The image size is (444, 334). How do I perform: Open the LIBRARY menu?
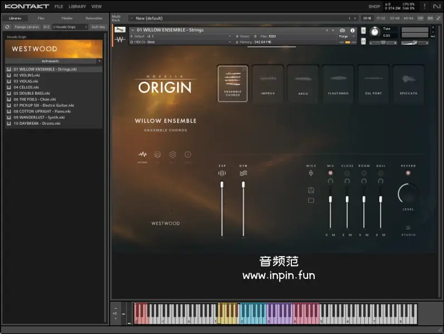click(77, 7)
